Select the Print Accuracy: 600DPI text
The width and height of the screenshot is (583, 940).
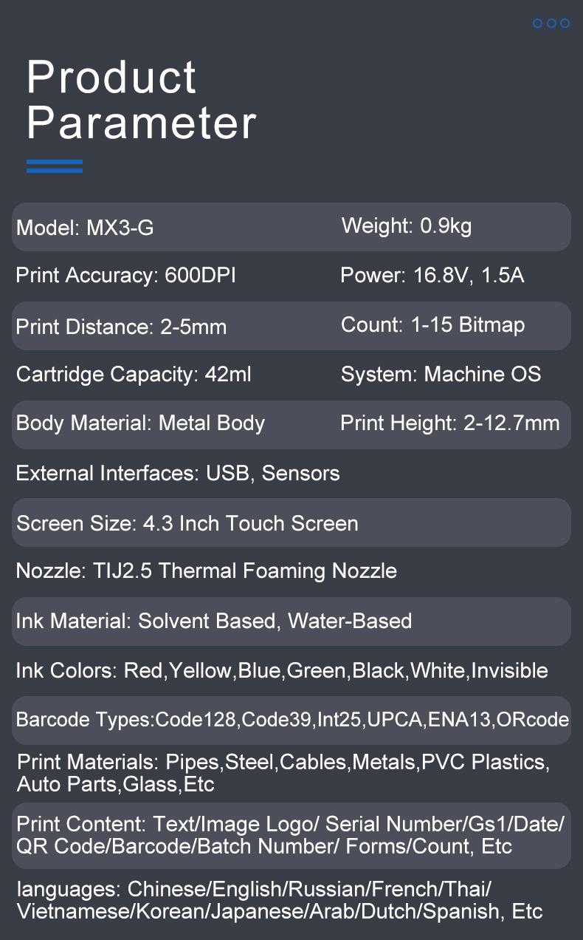tap(126, 276)
